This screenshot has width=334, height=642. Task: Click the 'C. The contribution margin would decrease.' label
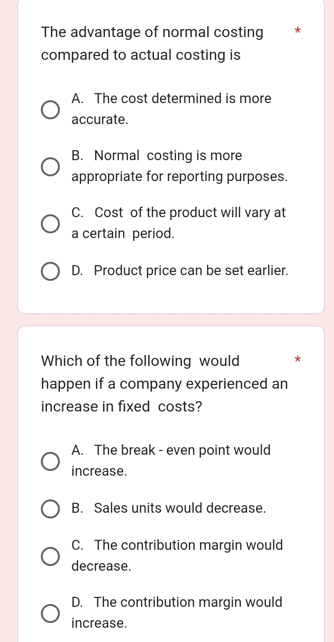[x=177, y=556]
